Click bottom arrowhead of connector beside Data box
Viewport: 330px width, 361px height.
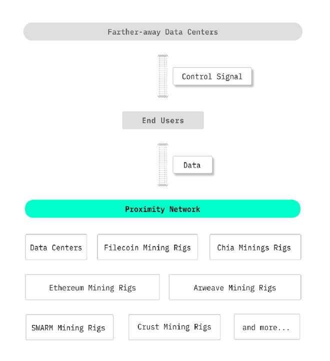pyautogui.click(x=163, y=185)
